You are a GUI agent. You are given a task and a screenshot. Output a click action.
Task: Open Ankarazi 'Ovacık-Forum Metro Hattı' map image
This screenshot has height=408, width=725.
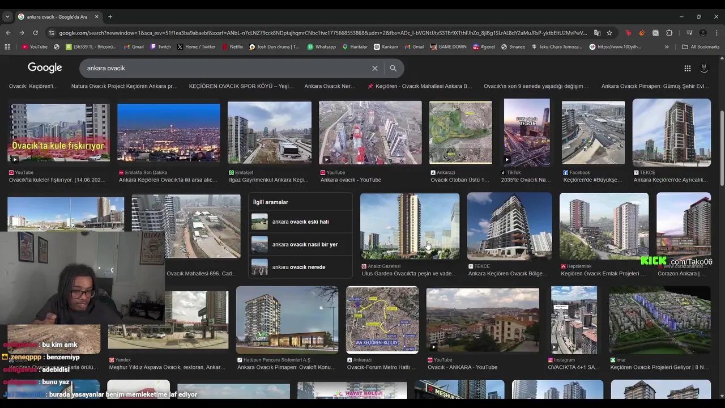(x=382, y=320)
